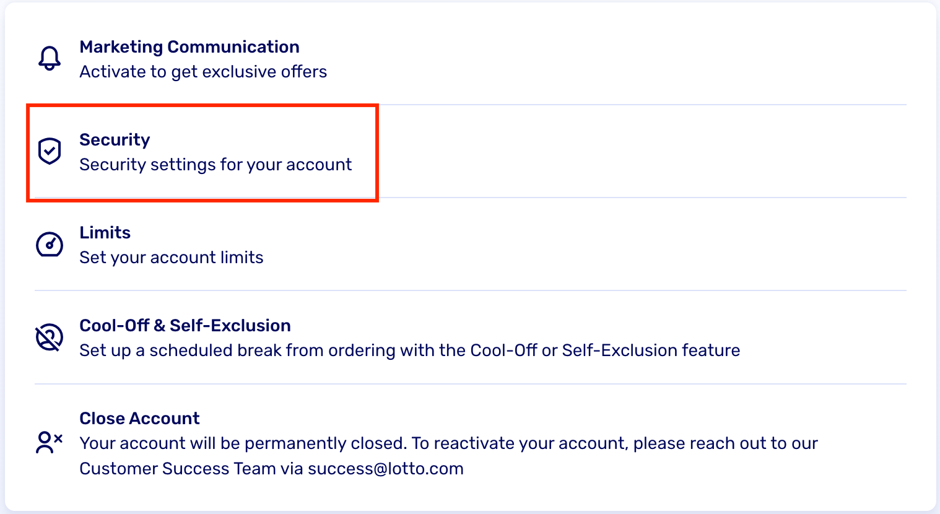Viewport: 940px width, 514px height.
Task: Click the gauge icon beside Limits
Action: click(x=50, y=245)
